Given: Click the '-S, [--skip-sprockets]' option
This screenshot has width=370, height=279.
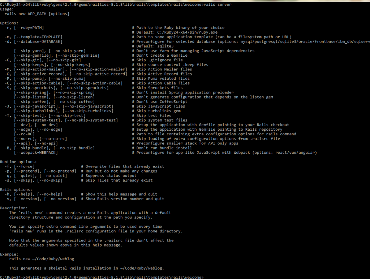Looking at the screenshot, I should pos(57,88).
